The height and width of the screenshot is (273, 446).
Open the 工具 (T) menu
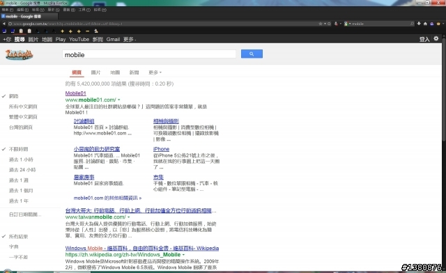84,10
